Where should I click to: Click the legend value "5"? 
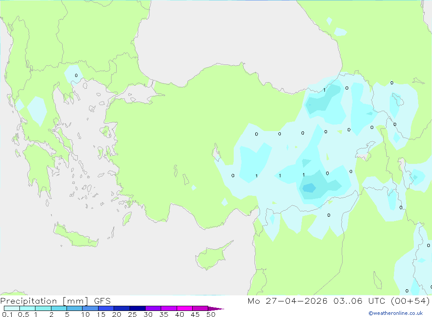pyautogui.click(x=67, y=314)
